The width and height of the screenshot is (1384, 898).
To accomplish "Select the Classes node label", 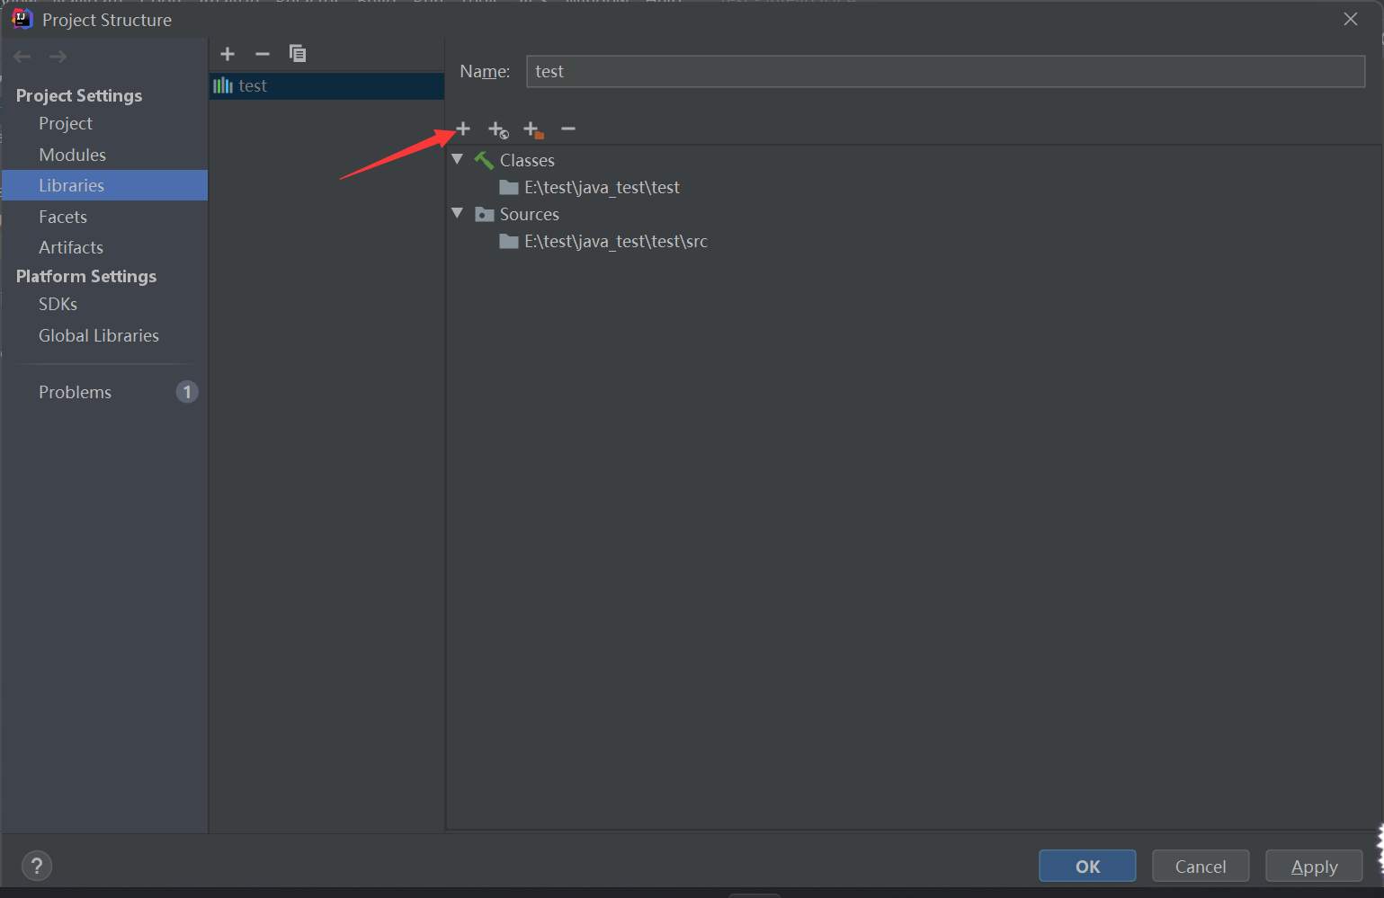I will pyautogui.click(x=527, y=160).
